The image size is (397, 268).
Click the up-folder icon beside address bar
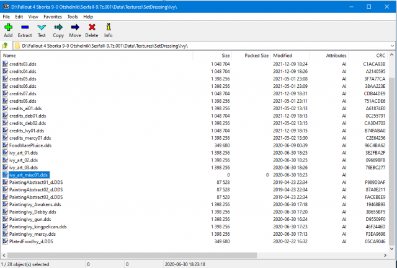6,46
